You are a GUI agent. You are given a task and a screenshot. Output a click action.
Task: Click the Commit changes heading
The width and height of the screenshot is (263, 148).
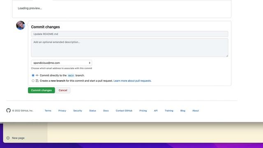(45, 27)
